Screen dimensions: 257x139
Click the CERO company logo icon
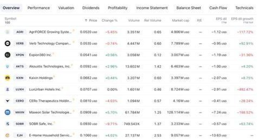[7, 101]
